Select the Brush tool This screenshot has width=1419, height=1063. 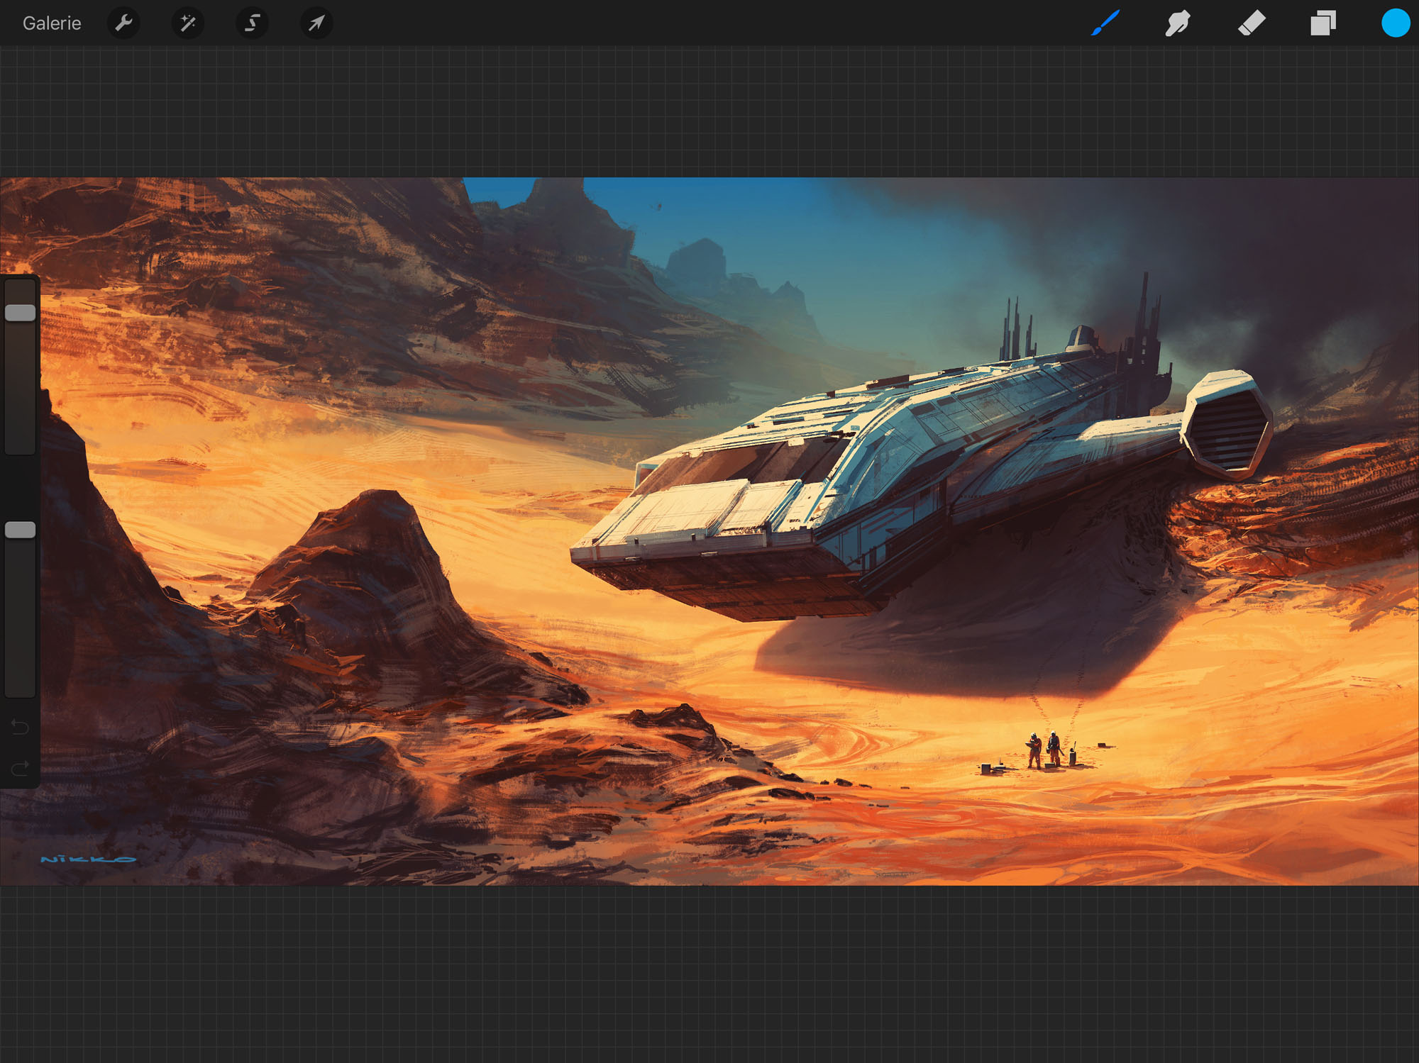tap(1105, 23)
